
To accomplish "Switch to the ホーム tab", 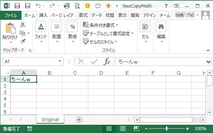I will pyautogui.click(x=30, y=15).
